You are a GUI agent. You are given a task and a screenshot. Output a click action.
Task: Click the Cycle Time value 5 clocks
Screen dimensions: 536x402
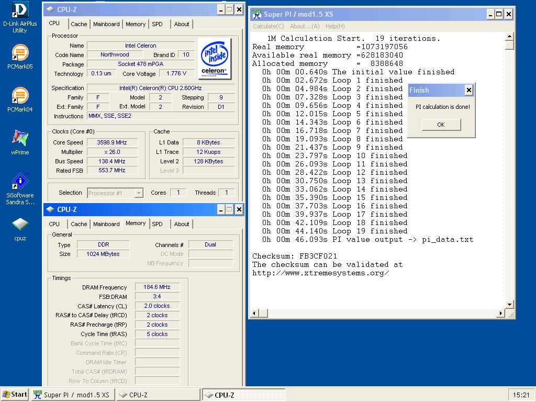[157, 334]
